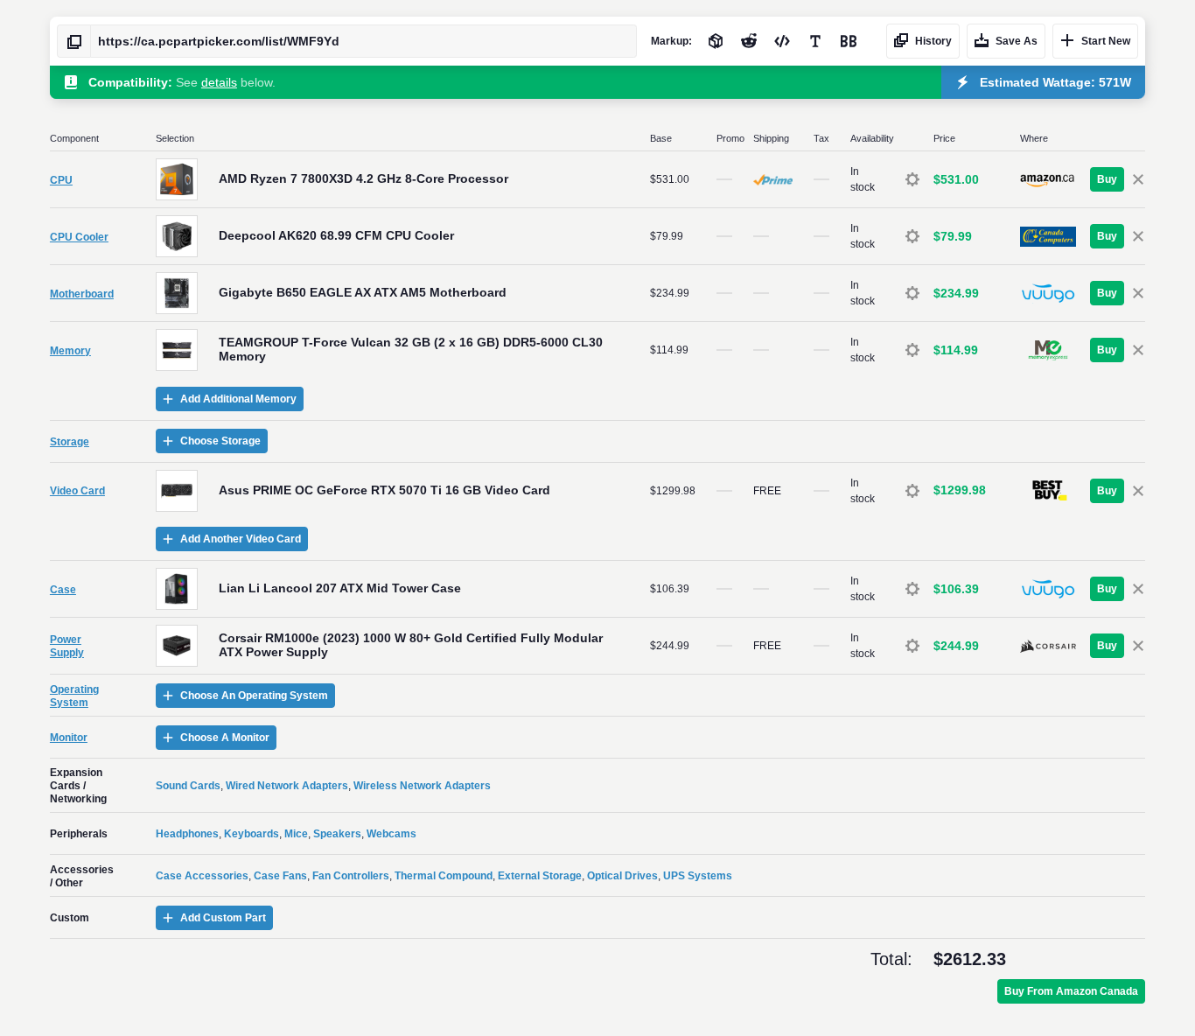1195x1036 pixels.
Task: Open the Case Fans link
Action: (280, 876)
